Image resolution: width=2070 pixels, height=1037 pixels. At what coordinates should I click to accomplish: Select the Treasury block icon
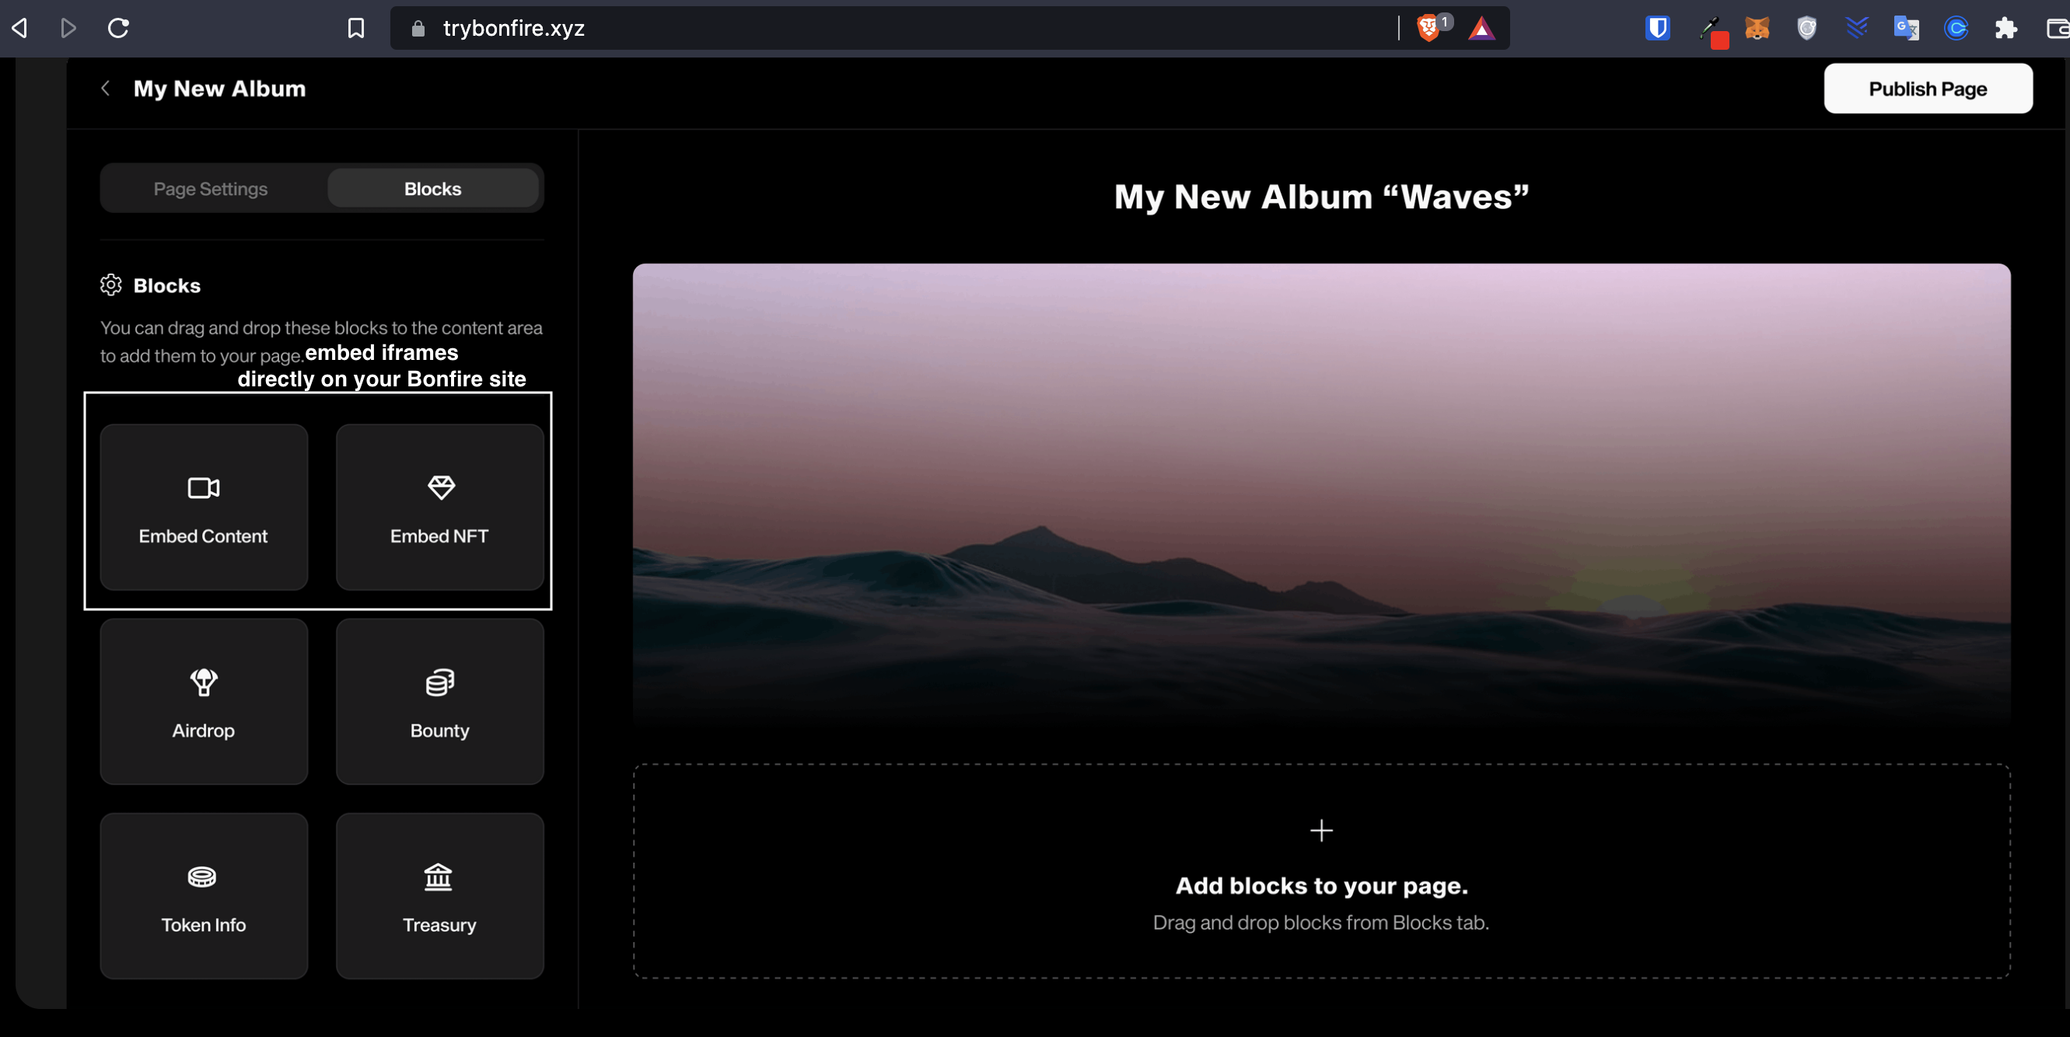438,873
